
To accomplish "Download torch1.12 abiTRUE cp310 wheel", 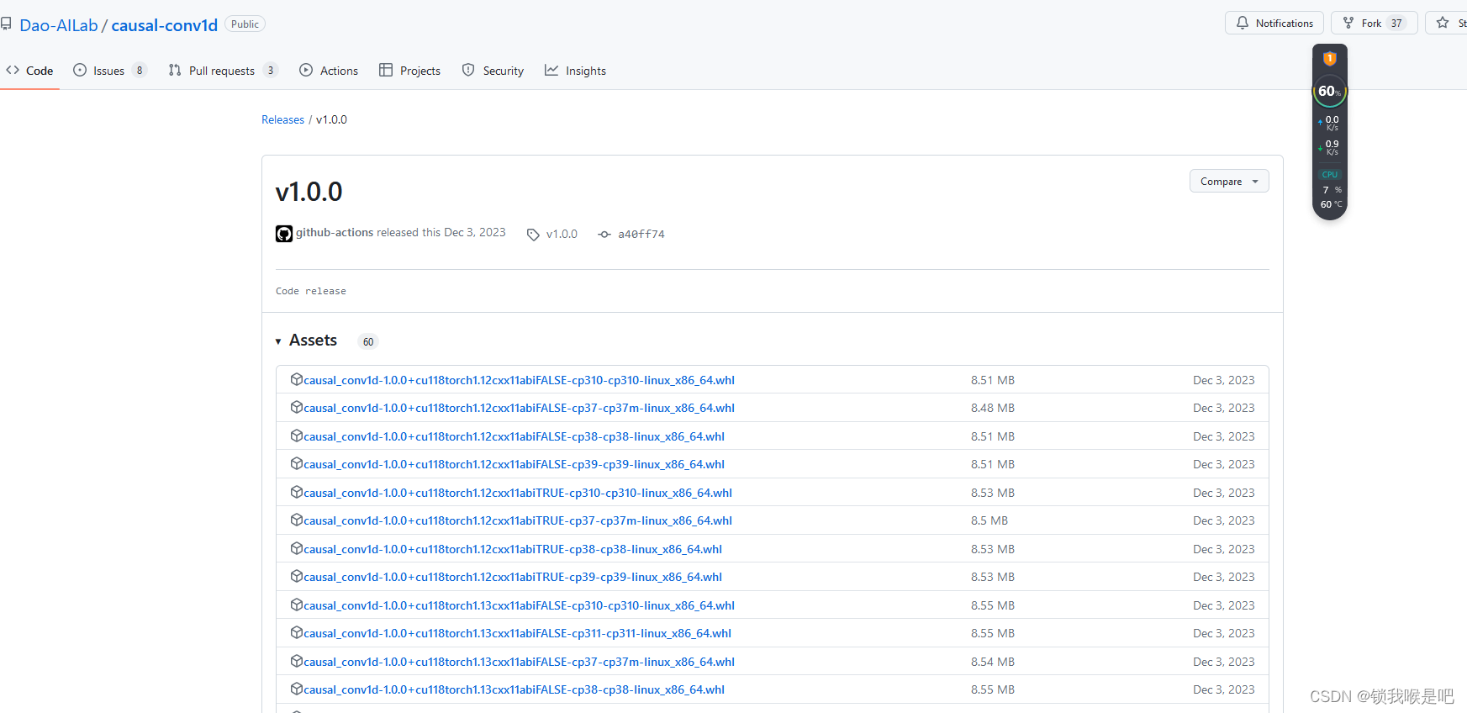I will tap(518, 493).
